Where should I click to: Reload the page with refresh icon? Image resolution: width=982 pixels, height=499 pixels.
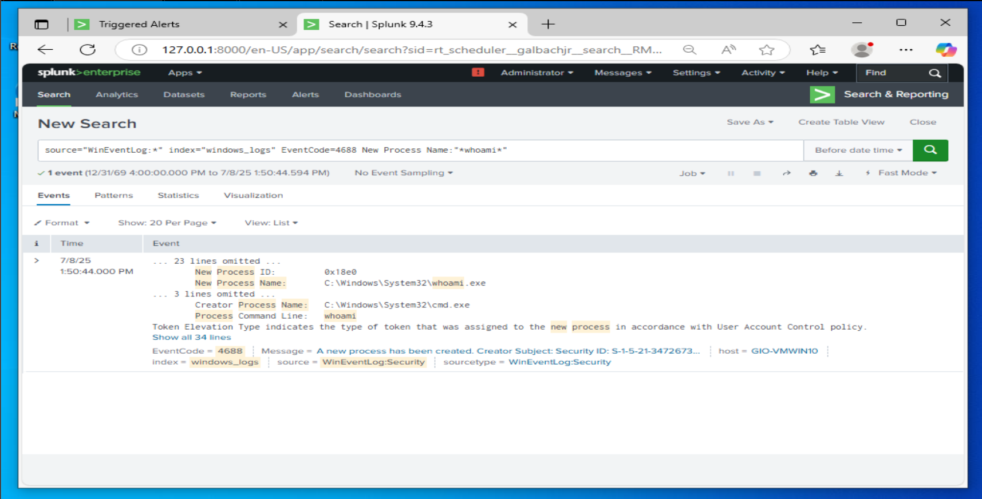[88, 50]
